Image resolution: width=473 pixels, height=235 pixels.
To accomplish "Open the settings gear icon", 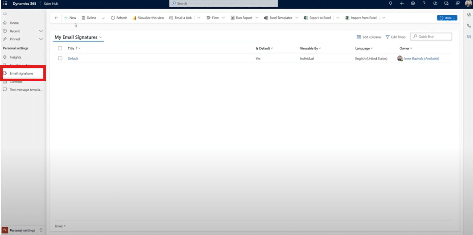I will click(x=413, y=4).
